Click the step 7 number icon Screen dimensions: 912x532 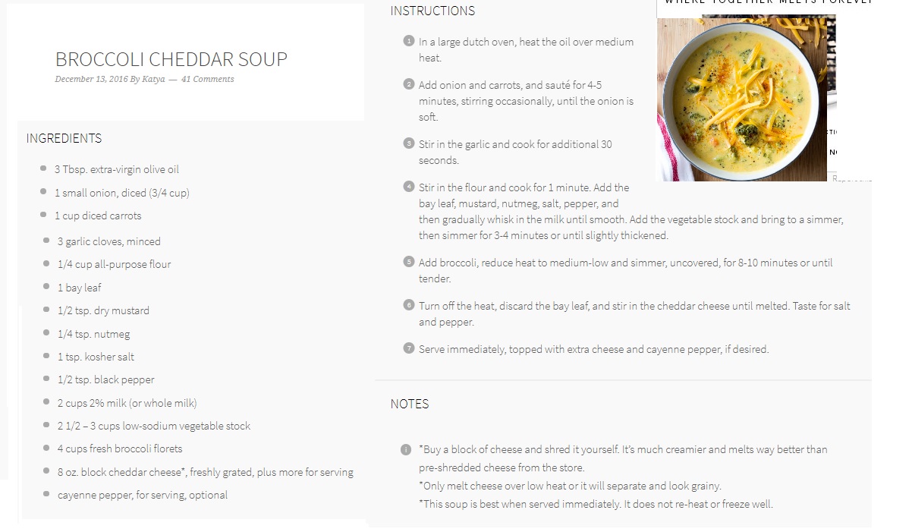(x=409, y=348)
